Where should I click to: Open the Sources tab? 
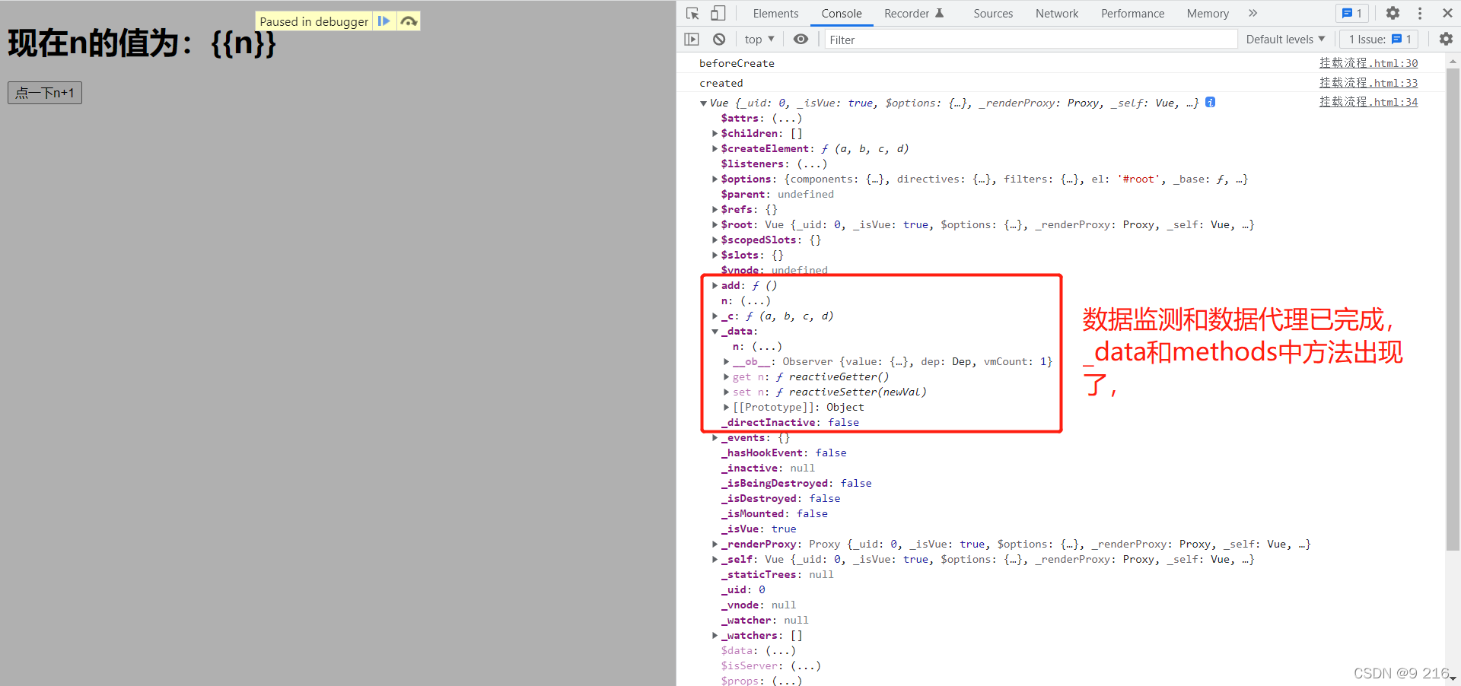(x=993, y=14)
